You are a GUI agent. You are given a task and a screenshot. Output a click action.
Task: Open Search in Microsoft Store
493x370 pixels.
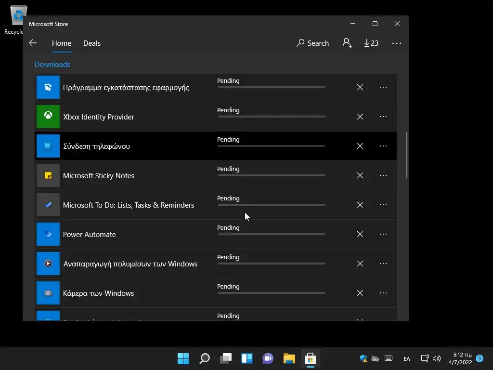click(x=313, y=43)
